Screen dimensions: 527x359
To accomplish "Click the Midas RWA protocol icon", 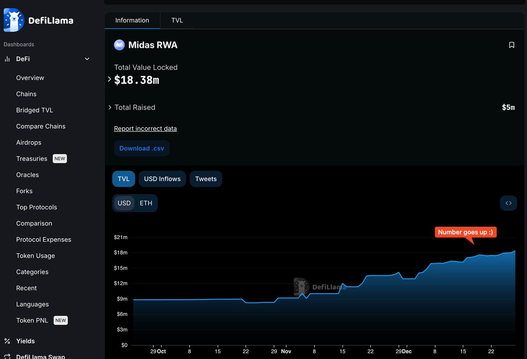I will coord(119,45).
